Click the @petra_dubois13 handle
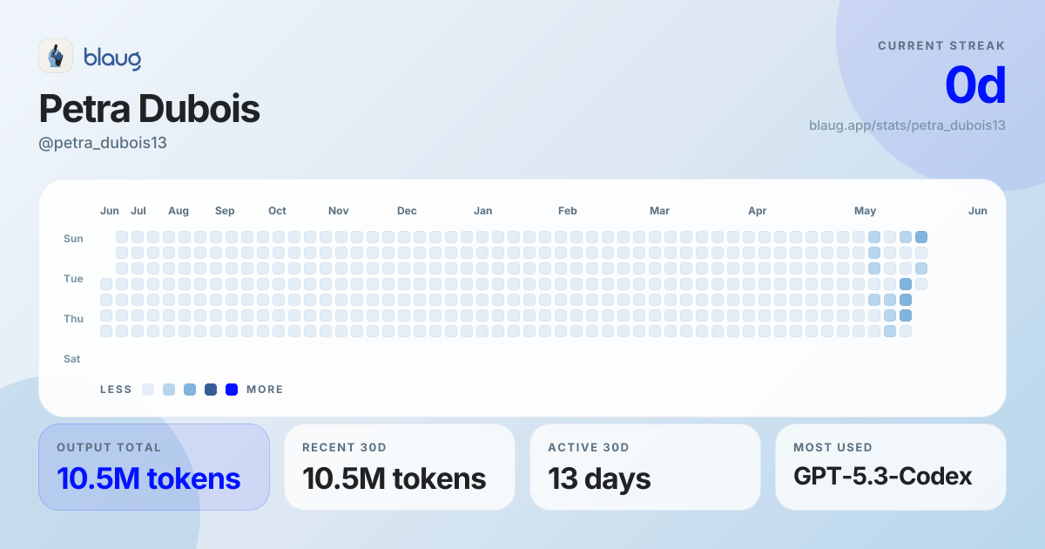Image resolution: width=1045 pixels, height=549 pixels. coord(103,143)
